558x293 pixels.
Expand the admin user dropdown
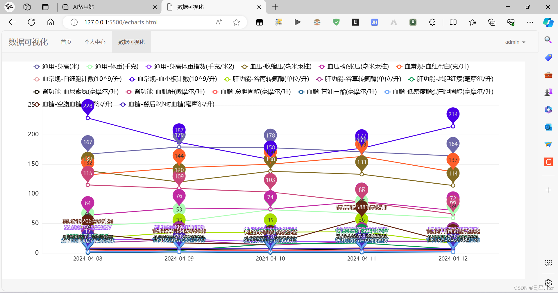point(515,42)
